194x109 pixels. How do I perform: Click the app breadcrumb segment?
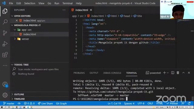[74, 16]
